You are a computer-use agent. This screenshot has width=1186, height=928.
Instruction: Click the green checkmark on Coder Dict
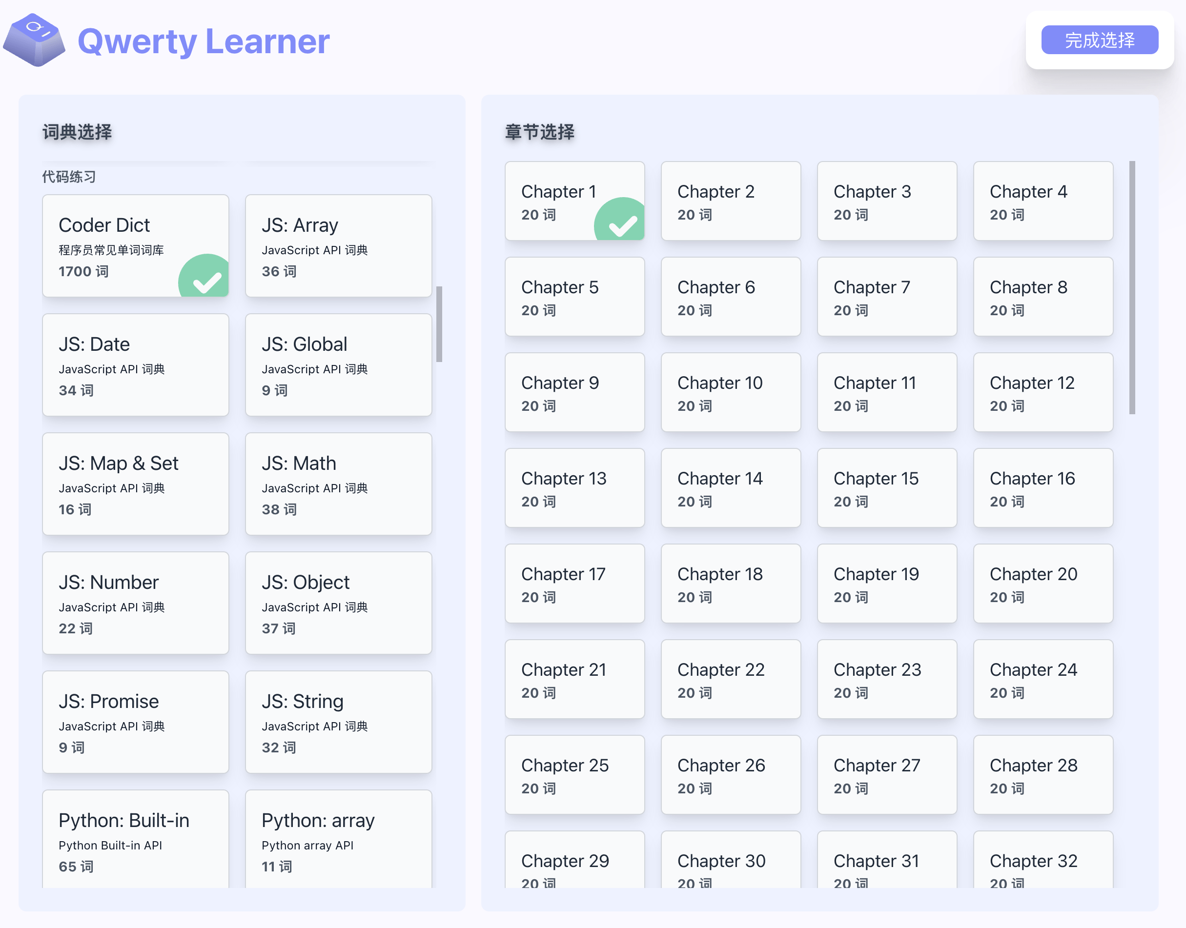[205, 279]
